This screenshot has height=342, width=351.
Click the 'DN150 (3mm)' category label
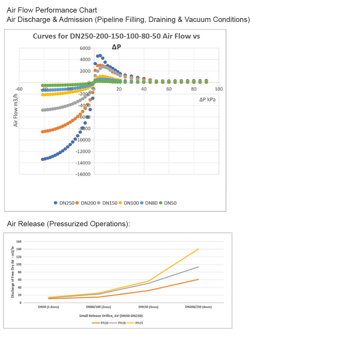click(x=148, y=307)
